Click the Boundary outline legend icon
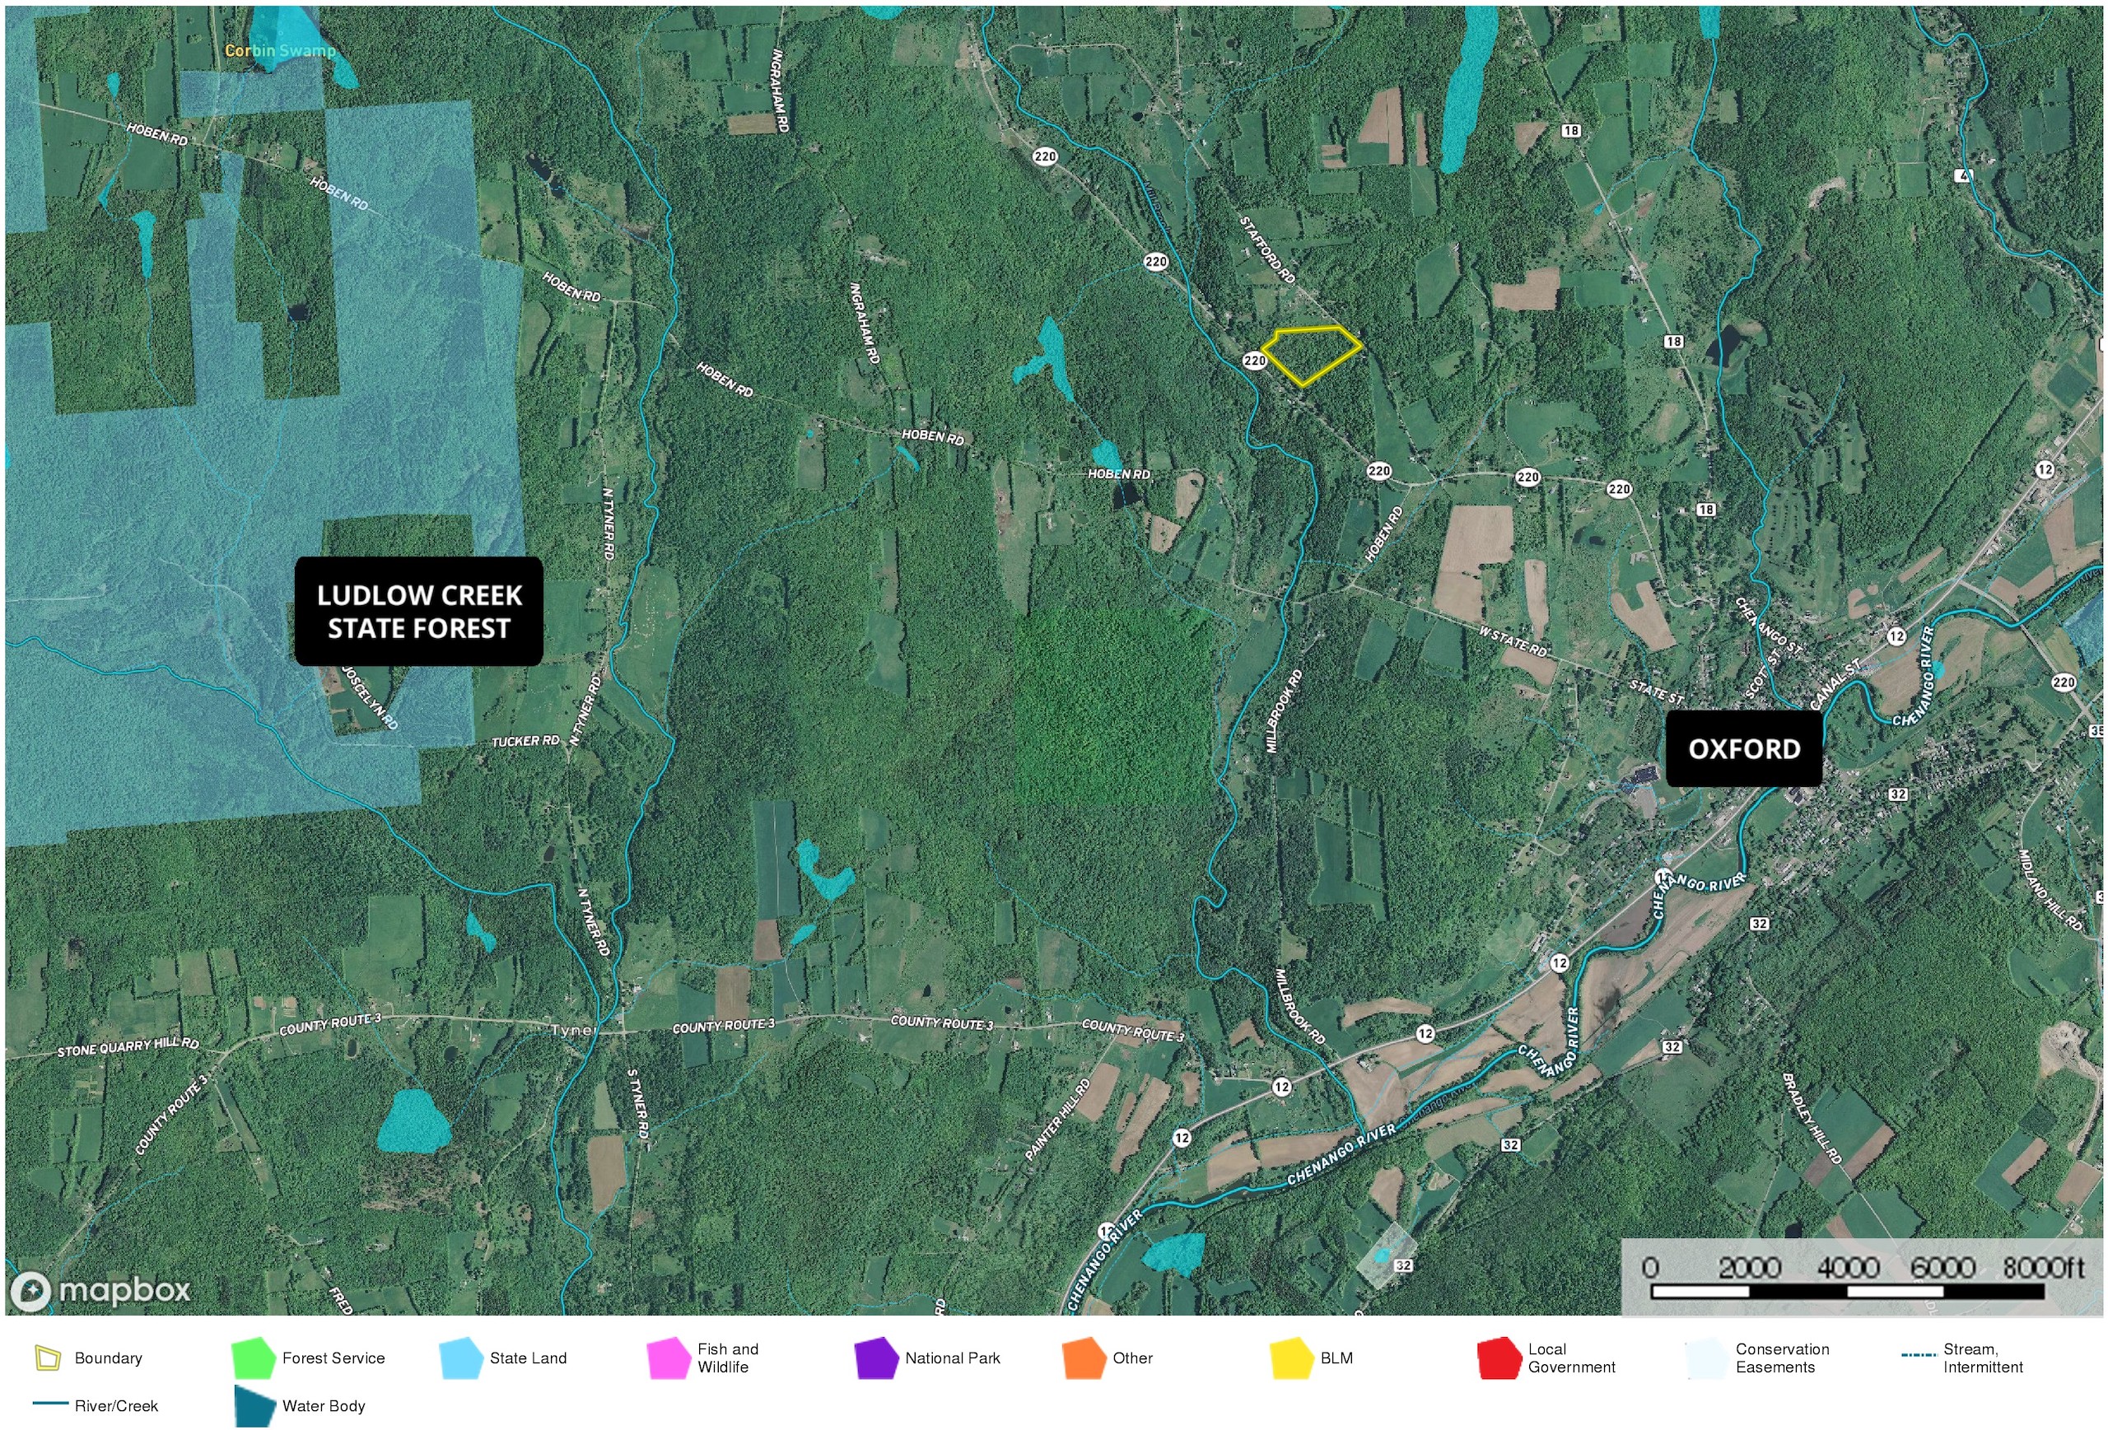The height and width of the screenshot is (1430, 2108). (x=47, y=1358)
